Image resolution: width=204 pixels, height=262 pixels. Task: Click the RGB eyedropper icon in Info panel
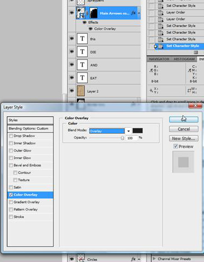point(151,70)
